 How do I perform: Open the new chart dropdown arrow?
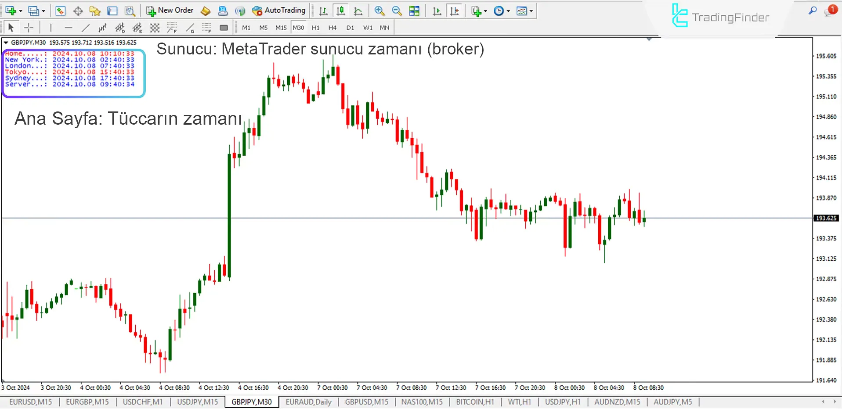(x=20, y=11)
